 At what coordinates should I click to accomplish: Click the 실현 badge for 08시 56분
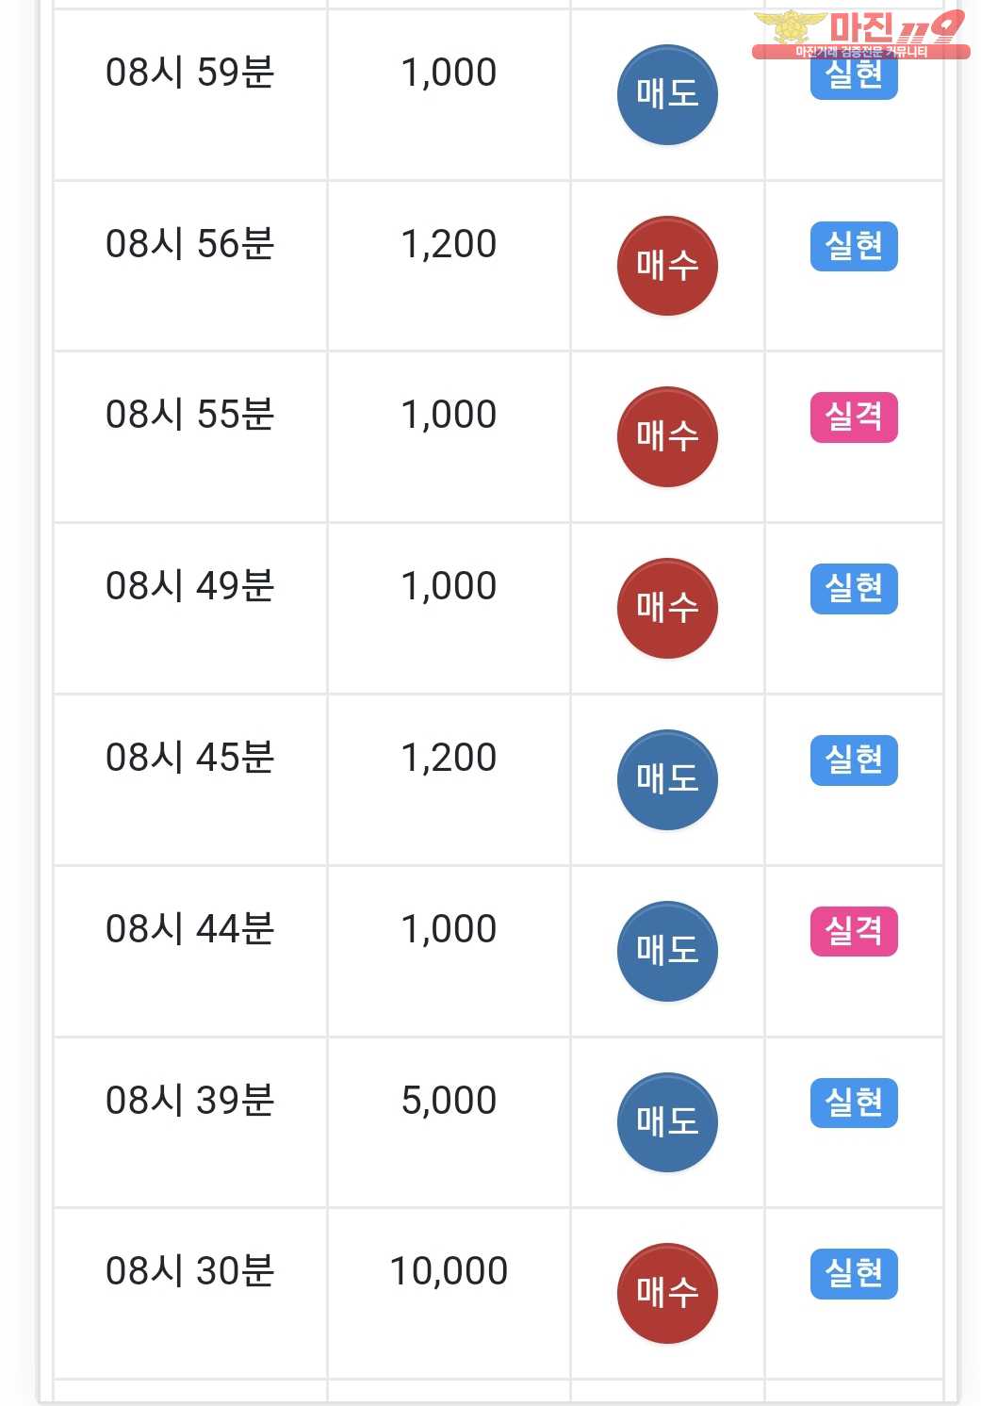(854, 247)
